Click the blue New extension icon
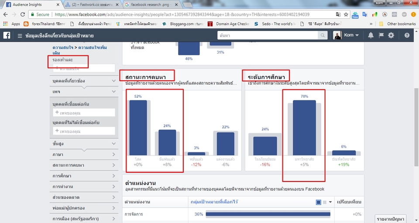The height and width of the screenshot is (223, 419). pyautogui.click(x=355, y=15)
